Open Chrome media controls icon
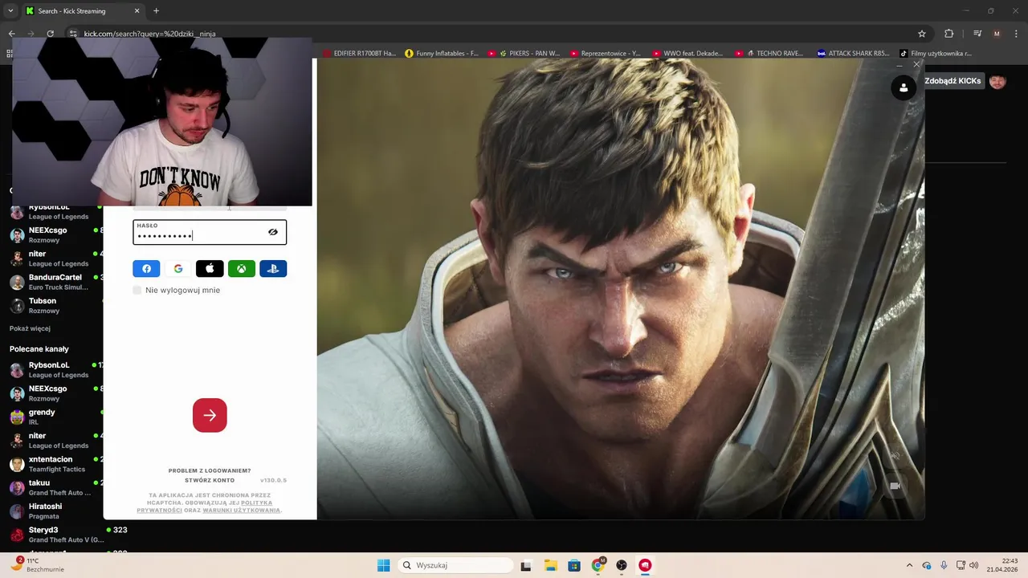This screenshot has height=578, width=1028. [x=977, y=34]
